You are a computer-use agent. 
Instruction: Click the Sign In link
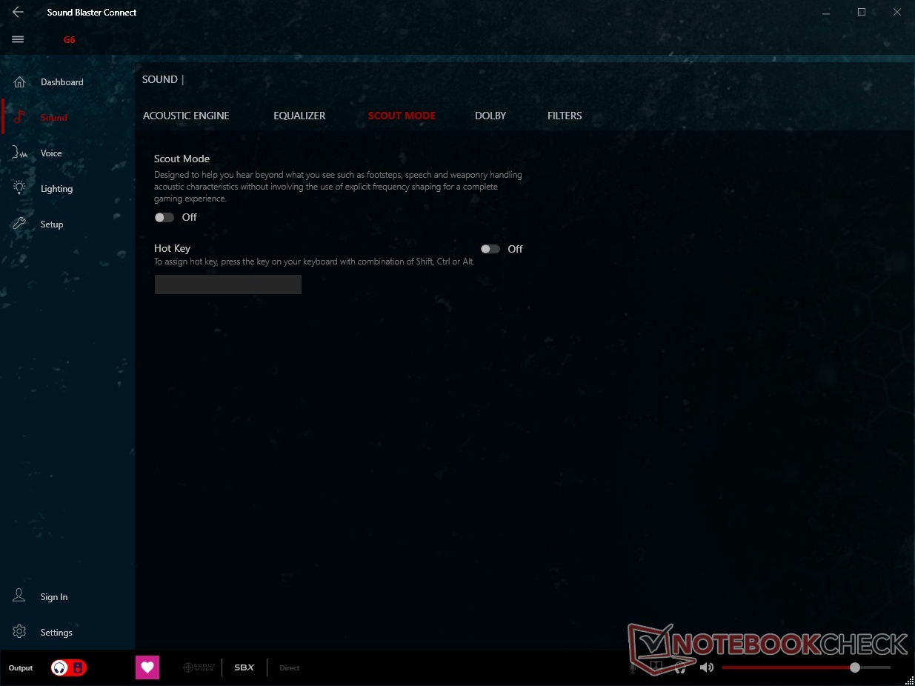pyautogui.click(x=54, y=597)
